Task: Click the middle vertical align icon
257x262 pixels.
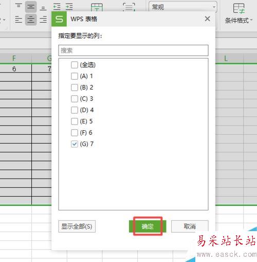Action: pos(31,7)
